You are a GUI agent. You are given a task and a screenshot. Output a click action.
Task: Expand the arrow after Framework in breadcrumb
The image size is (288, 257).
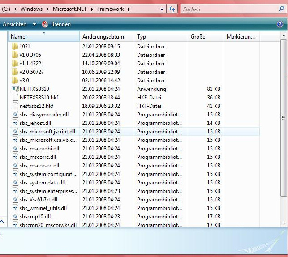(129, 9)
